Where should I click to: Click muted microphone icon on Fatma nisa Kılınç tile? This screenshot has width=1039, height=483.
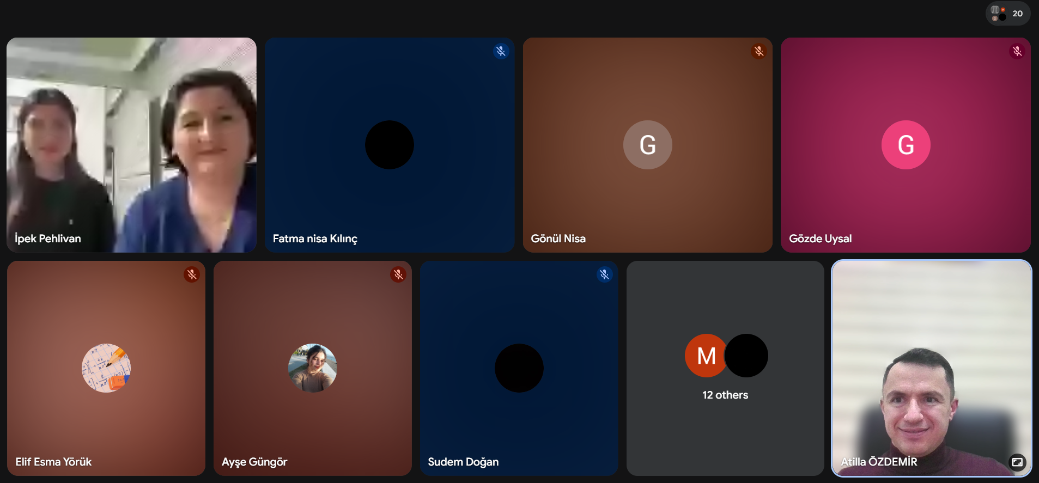click(501, 51)
